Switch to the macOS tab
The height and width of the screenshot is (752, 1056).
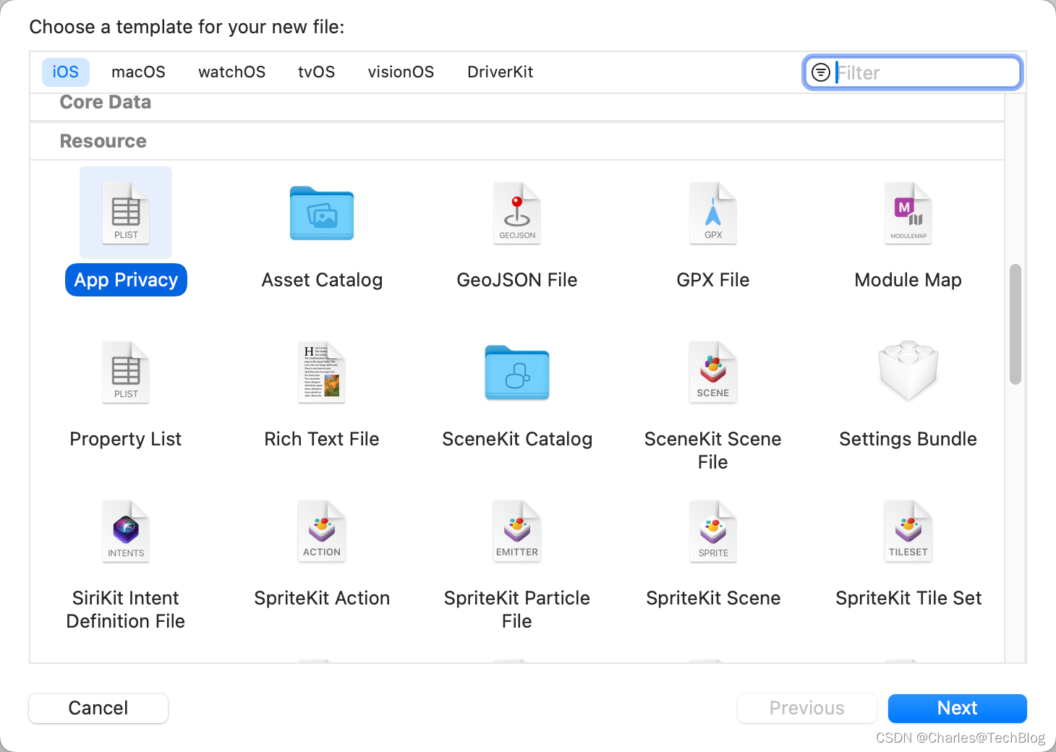pyautogui.click(x=138, y=72)
